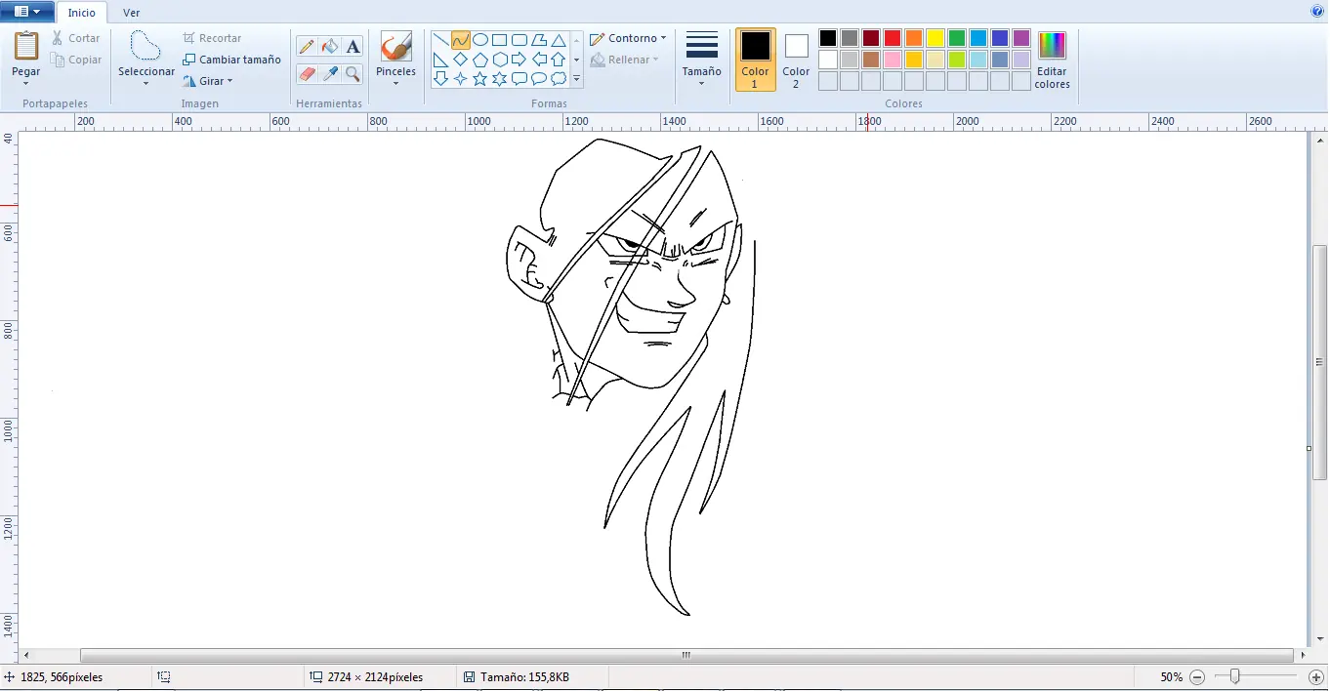Pick the yellow color swatch

935,38
